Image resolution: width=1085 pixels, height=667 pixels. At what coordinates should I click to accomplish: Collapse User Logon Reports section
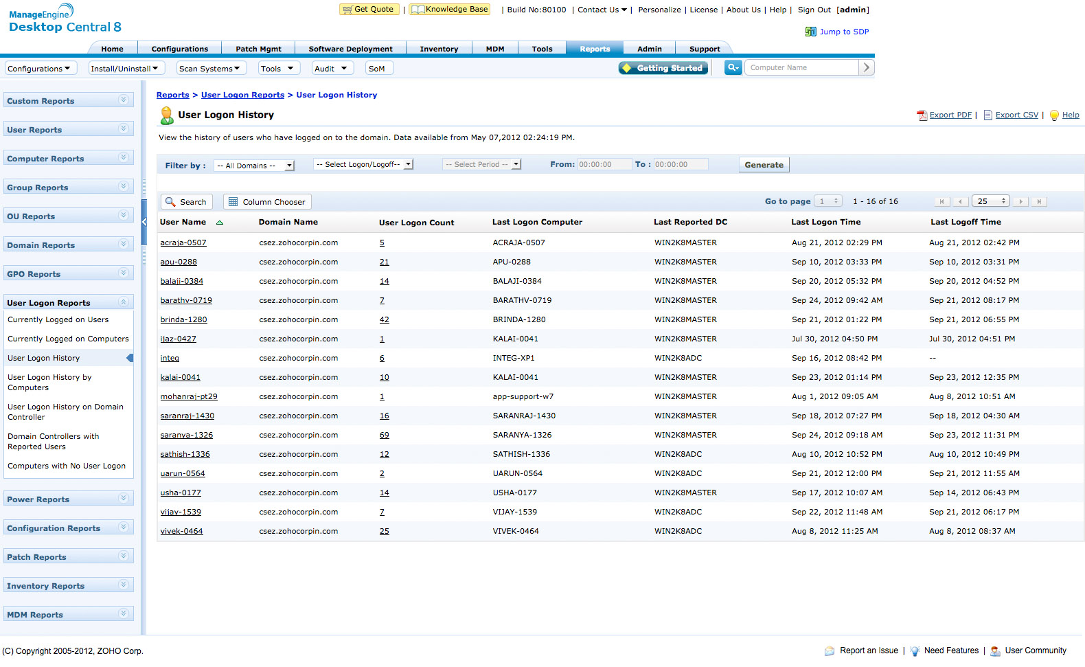124,302
